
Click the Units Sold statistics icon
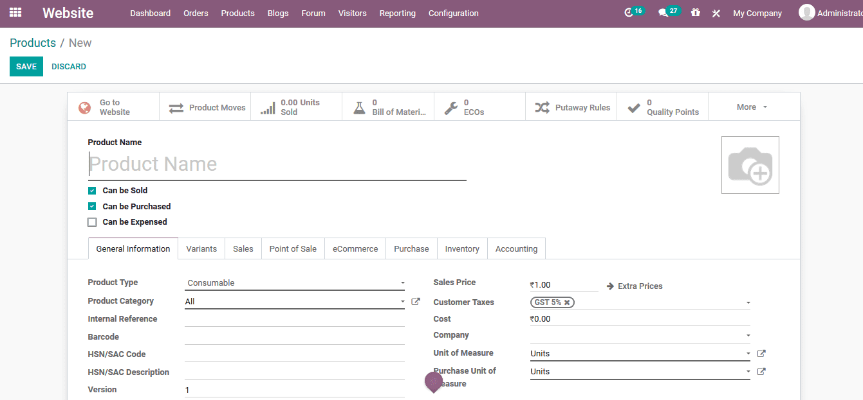[x=268, y=107]
